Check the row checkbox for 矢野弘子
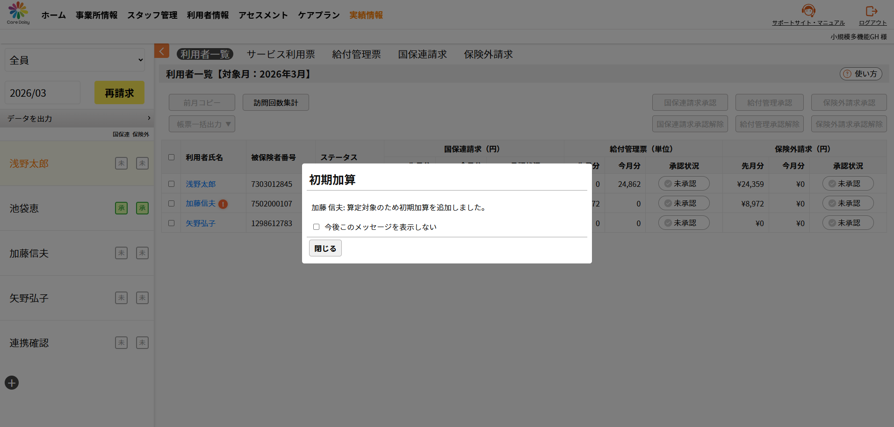 pos(171,223)
